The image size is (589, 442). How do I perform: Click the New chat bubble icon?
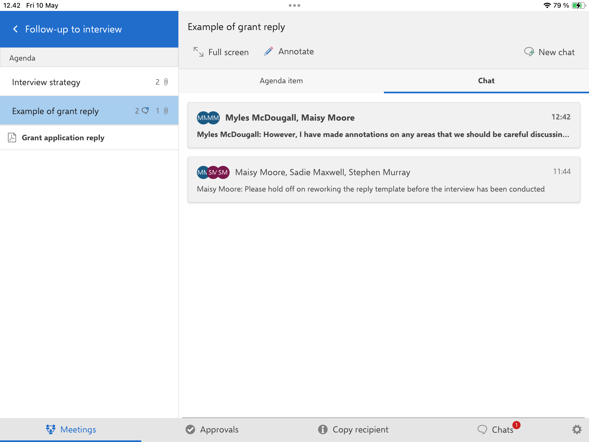click(529, 52)
